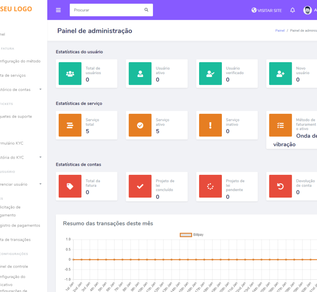The image size is (317, 292).
Task: Click the search magnifier icon
Action: 146,10
